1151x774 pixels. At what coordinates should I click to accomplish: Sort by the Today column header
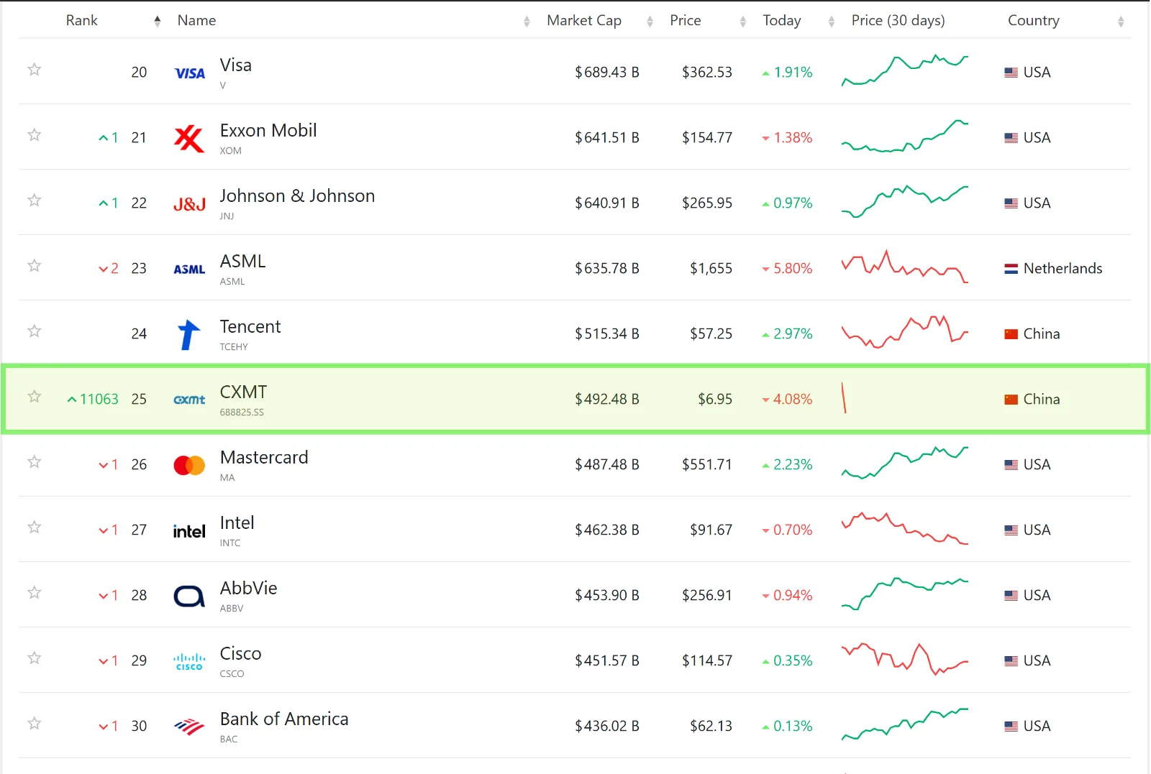(x=782, y=21)
